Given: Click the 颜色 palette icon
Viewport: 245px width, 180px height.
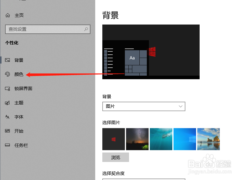Looking at the screenshot, I should point(7,74).
